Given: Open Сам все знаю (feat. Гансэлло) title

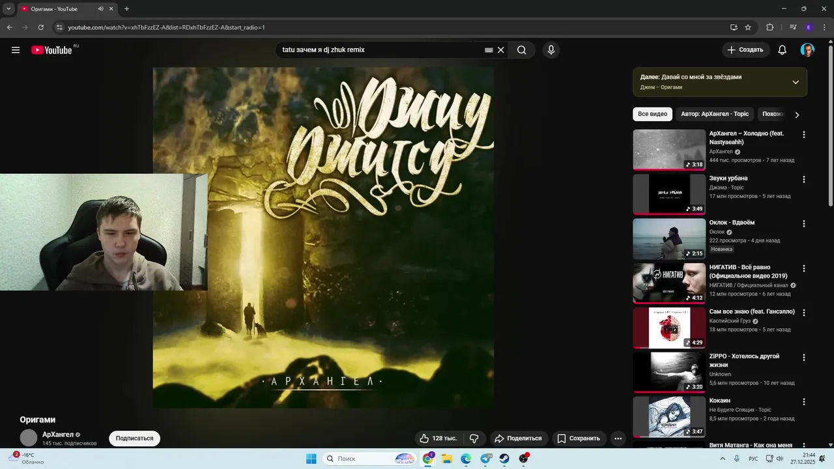Looking at the screenshot, I should pos(752,311).
